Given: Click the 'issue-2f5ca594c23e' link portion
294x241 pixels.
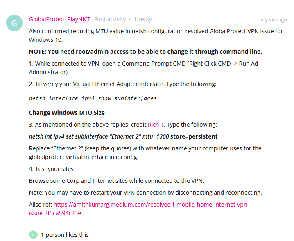Looking at the screenshot, I should [55, 213].
